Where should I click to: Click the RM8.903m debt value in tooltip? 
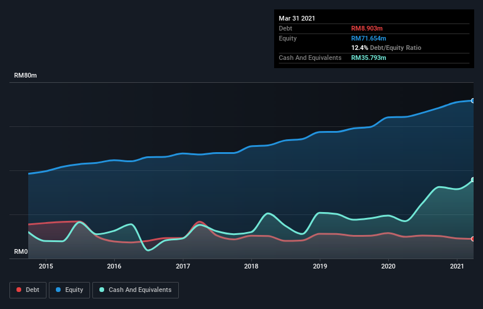368,28
